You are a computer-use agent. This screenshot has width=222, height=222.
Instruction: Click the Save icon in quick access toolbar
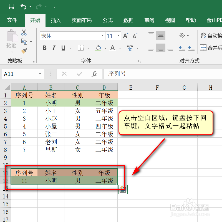[x=11, y=6]
